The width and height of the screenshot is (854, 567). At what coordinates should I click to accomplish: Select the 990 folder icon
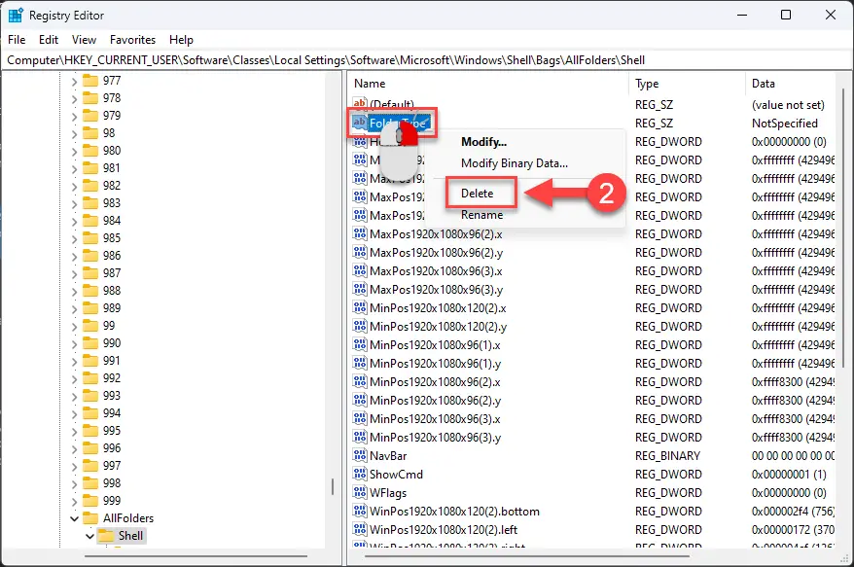coord(90,343)
